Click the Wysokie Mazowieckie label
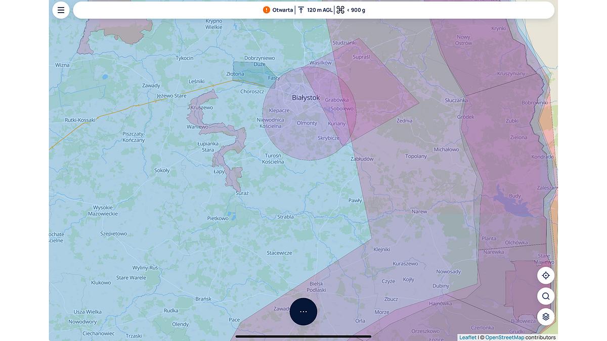Image resolution: width=607 pixels, height=341 pixels. click(x=103, y=211)
